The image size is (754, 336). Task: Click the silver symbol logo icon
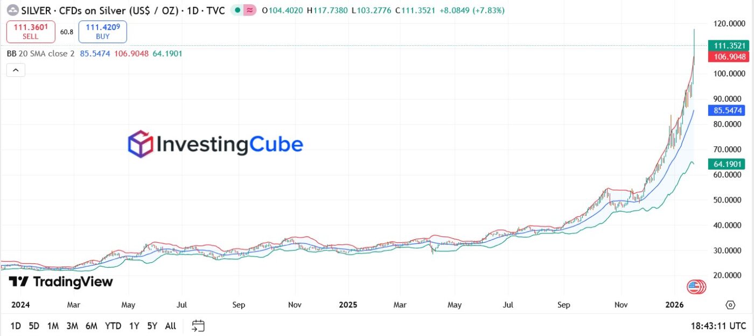pos(12,10)
